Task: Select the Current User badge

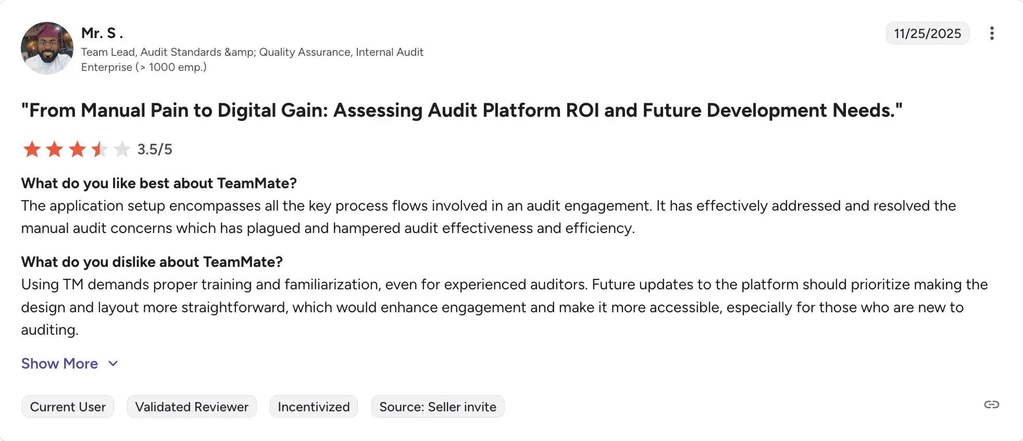Action: click(68, 407)
